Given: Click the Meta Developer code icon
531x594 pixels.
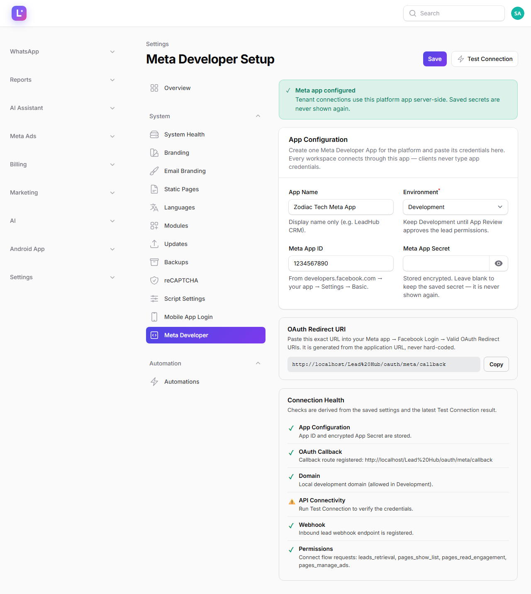Looking at the screenshot, I should [x=154, y=335].
